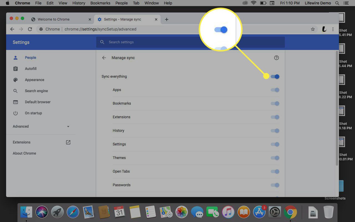This screenshot has width=355, height=222.
Task: Open the Bookmarks menu in menu bar
Action: 100,3
